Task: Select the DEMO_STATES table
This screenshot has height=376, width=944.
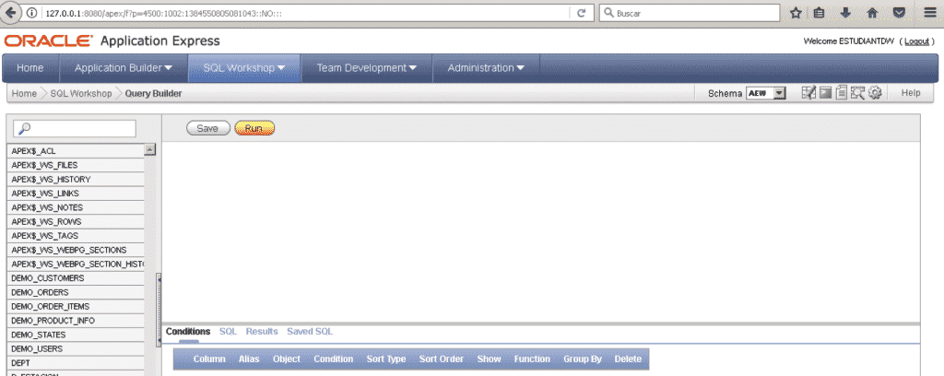Action: (76, 335)
